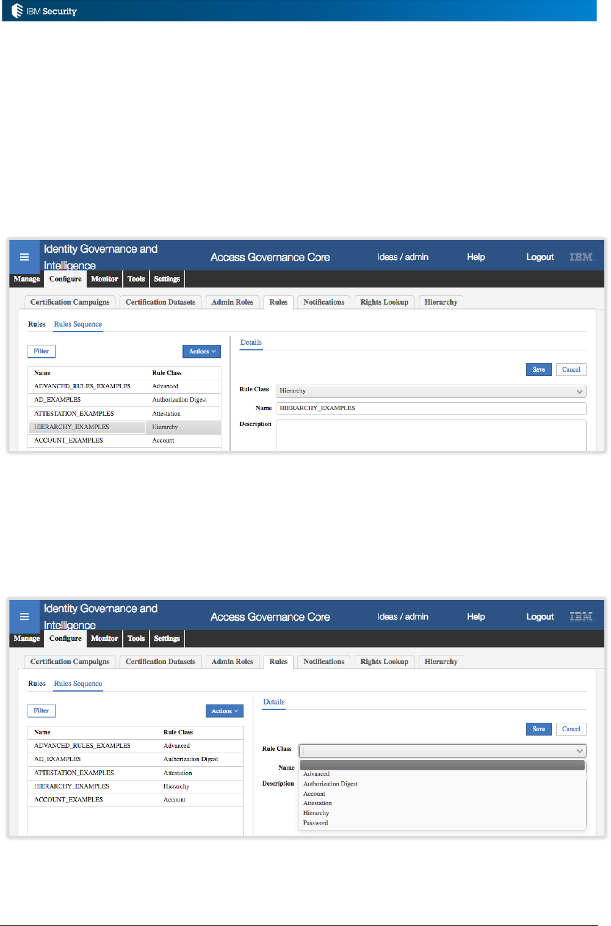Click Logout link in lower screenshot header
This screenshot has width=611, height=926.
tap(540, 617)
